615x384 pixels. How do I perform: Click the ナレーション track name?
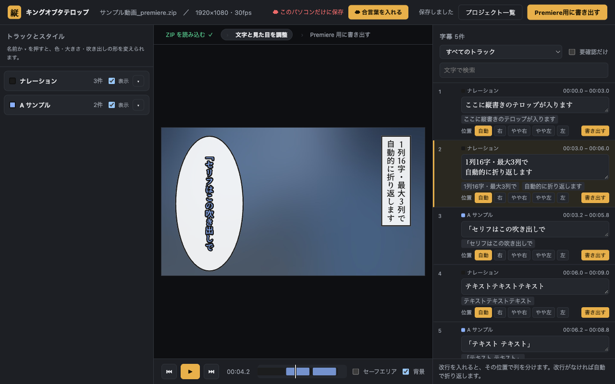(38, 81)
